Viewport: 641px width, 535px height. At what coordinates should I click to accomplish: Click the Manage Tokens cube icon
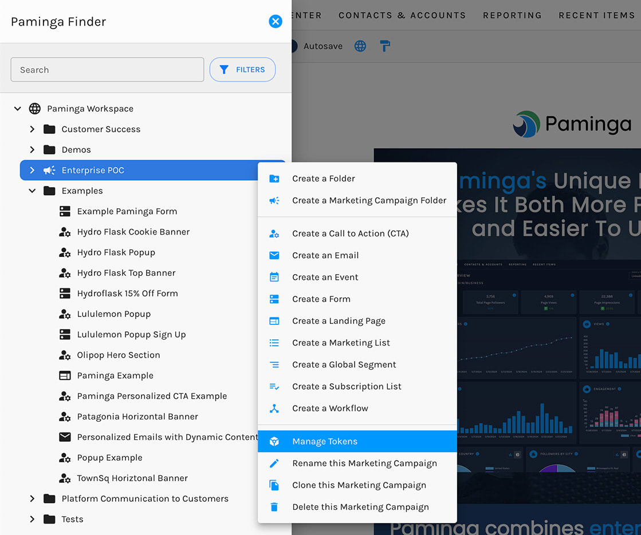click(274, 441)
